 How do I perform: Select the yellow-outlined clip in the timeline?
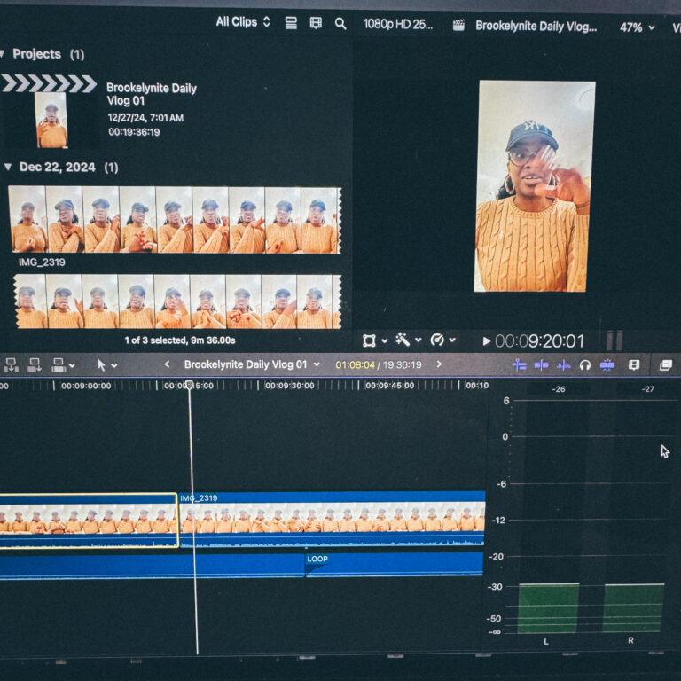pyautogui.click(x=89, y=521)
